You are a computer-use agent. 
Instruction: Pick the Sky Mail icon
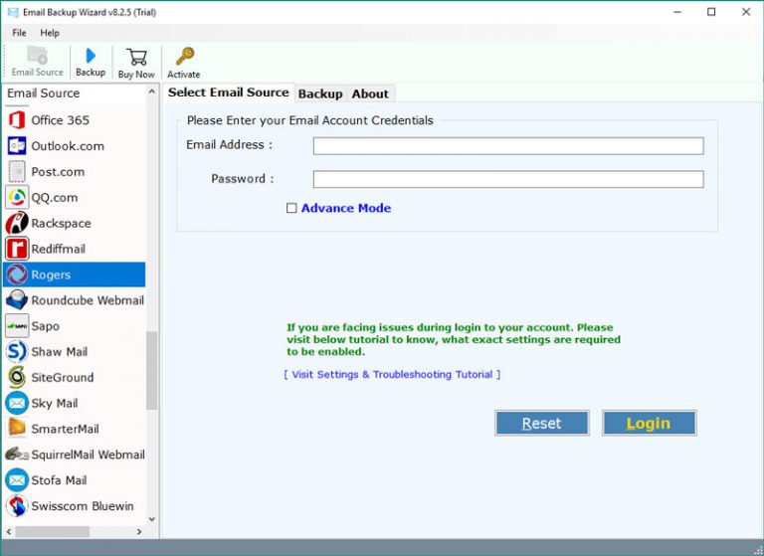[16, 403]
